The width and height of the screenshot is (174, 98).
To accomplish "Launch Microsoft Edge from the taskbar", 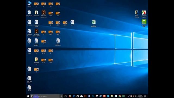I will coord(74,96).
